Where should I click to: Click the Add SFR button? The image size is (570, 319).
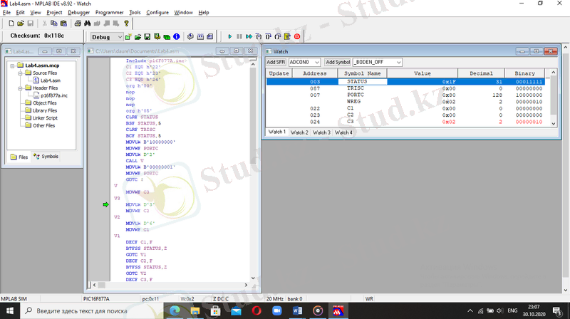276,63
